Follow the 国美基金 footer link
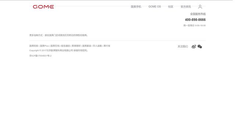 [87, 46]
